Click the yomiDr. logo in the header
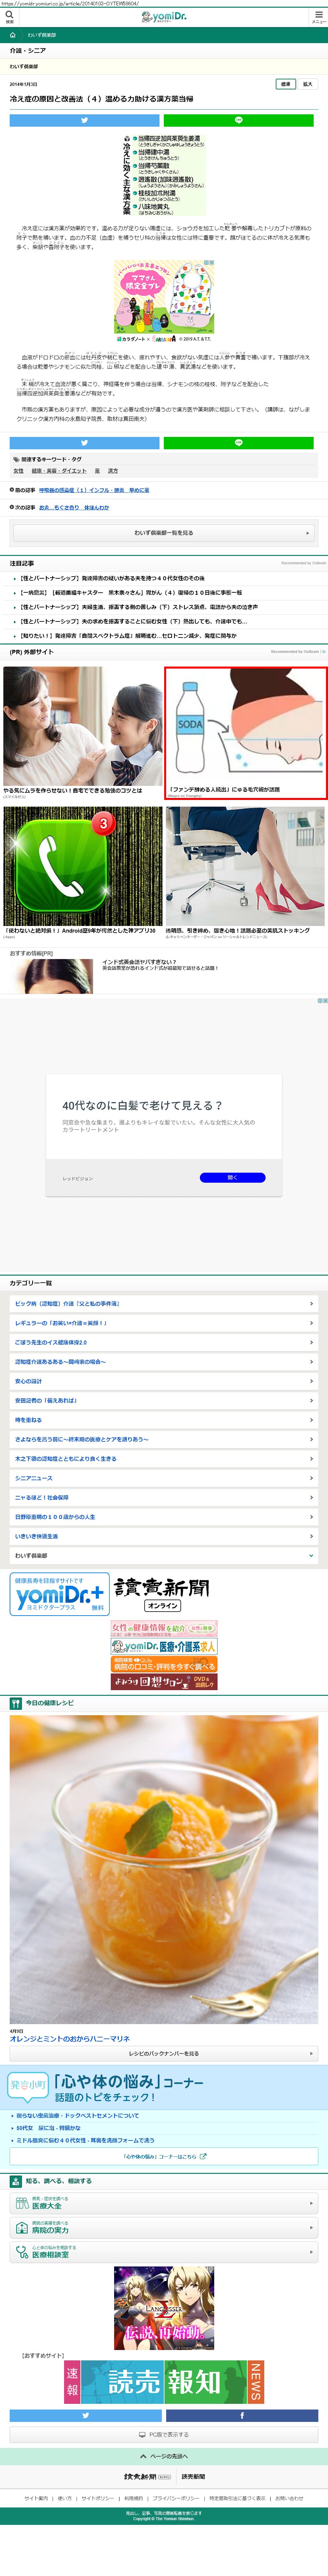 pyautogui.click(x=163, y=17)
